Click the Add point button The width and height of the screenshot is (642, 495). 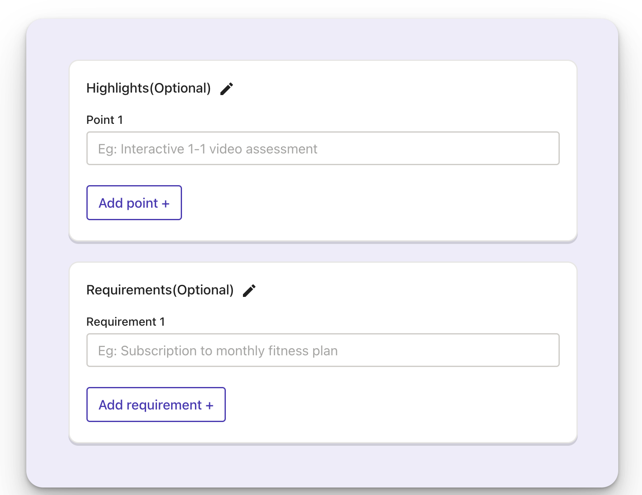tap(134, 203)
